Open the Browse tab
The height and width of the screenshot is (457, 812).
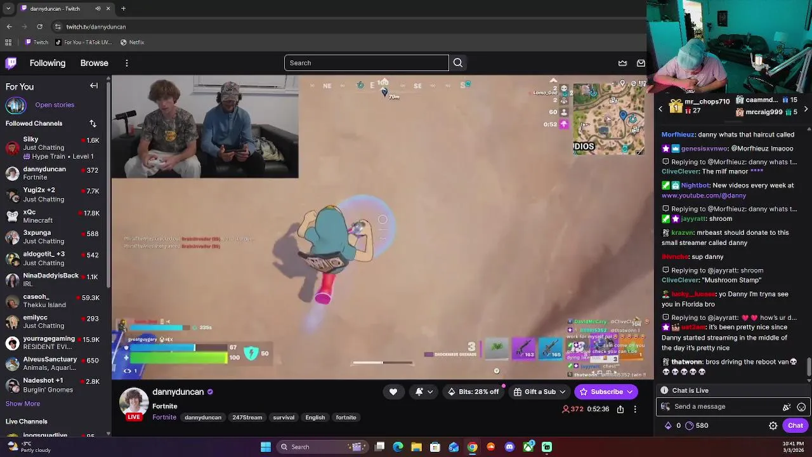[94, 63]
